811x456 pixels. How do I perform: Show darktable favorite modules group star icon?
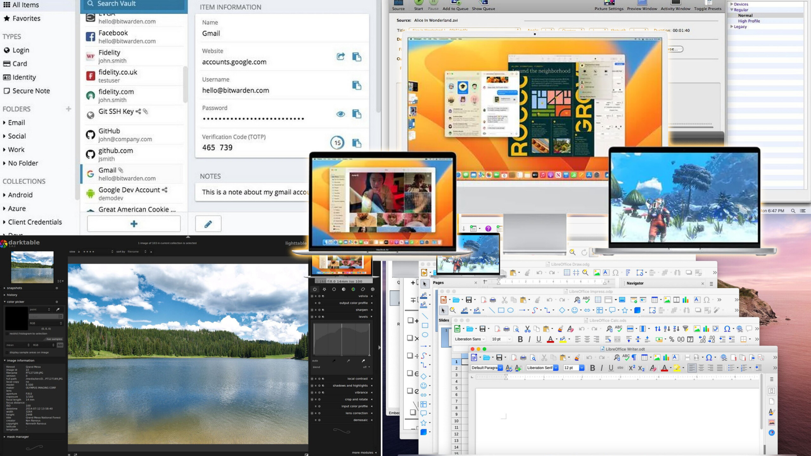324,289
